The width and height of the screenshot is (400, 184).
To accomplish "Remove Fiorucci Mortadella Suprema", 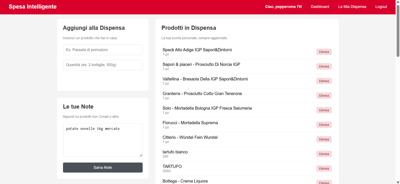I will pyautogui.click(x=324, y=125).
